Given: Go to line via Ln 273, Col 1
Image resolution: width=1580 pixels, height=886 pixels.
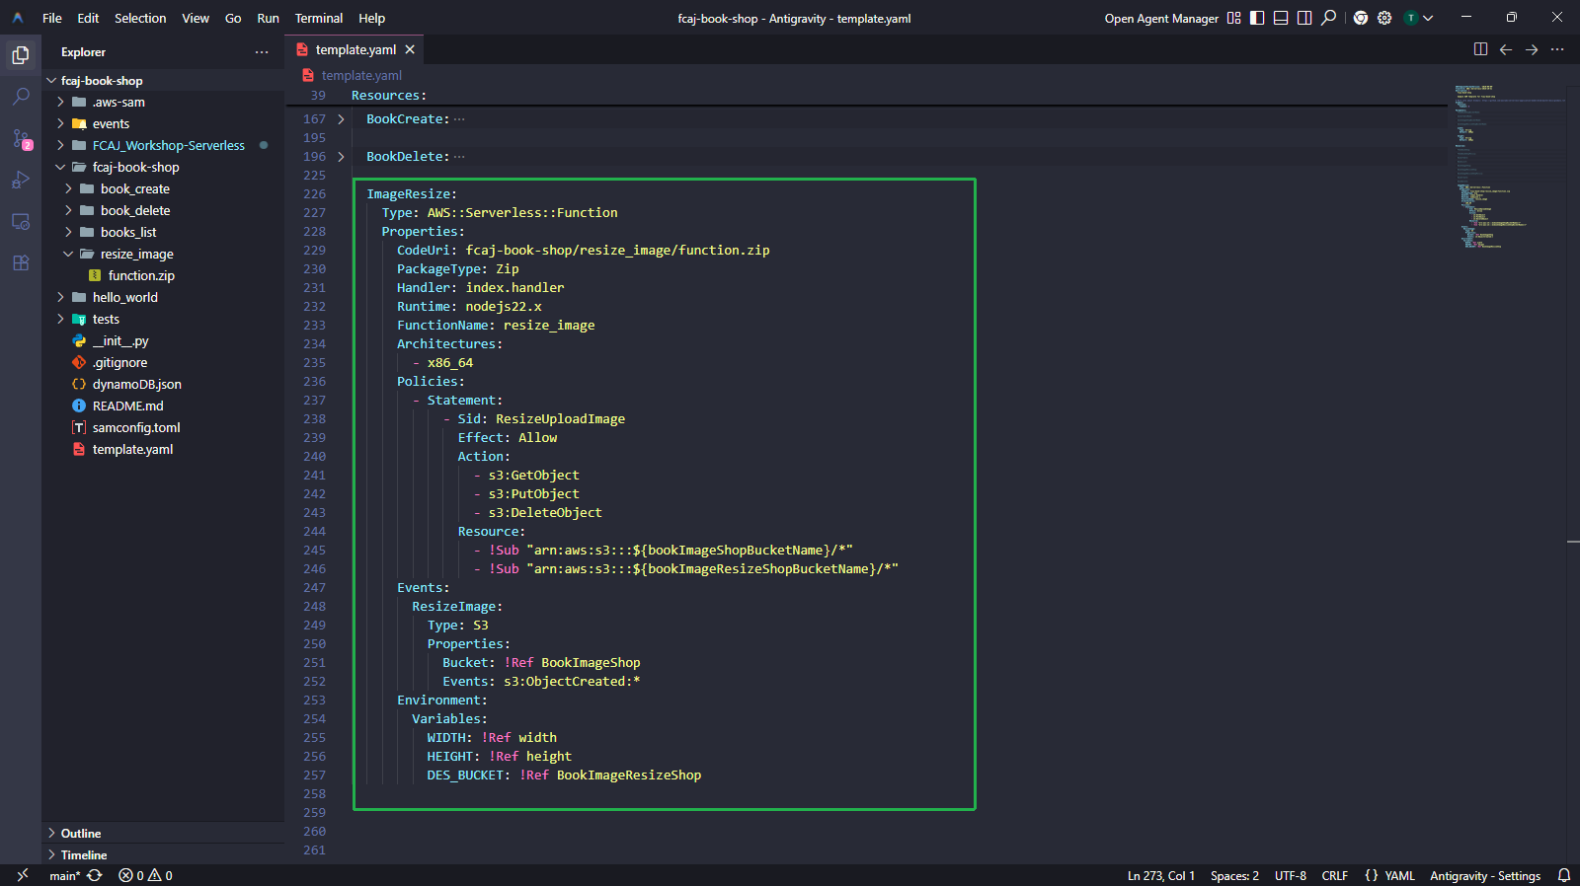Looking at the screenshot, I should (x=1161, y=875).
